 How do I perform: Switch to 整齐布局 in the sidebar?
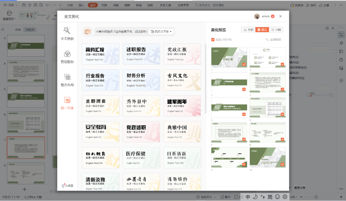67,80
